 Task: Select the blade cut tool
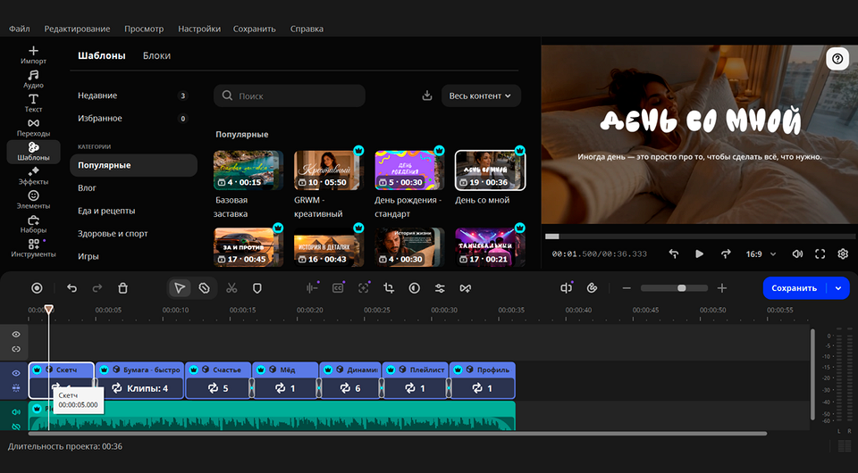204,288
